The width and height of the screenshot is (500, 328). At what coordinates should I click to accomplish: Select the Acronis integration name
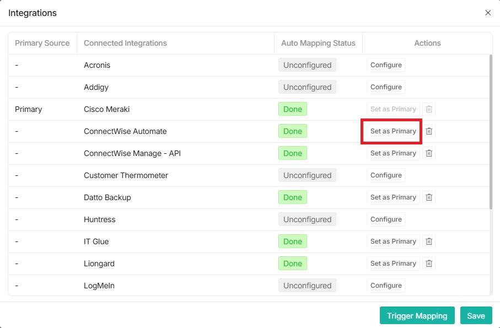[97, 65]
